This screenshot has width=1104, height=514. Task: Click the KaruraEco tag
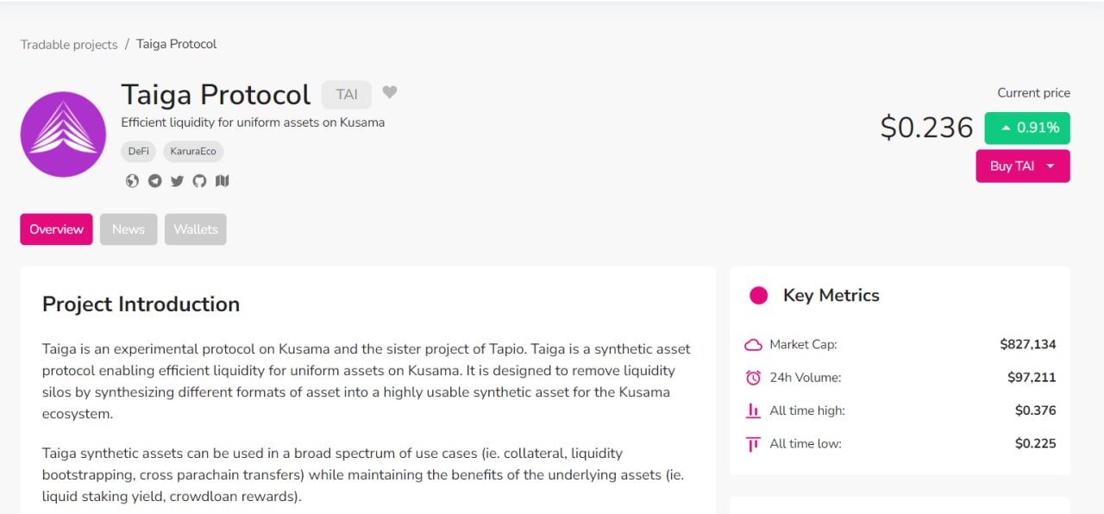pos(193,151)
